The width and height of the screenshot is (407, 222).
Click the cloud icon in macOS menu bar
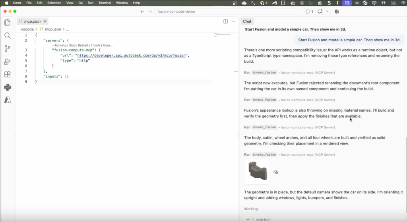244,3
